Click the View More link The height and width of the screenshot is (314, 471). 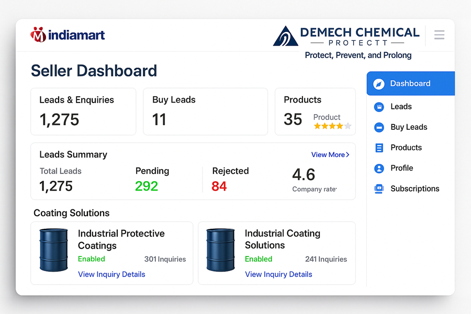coord(330,155)
